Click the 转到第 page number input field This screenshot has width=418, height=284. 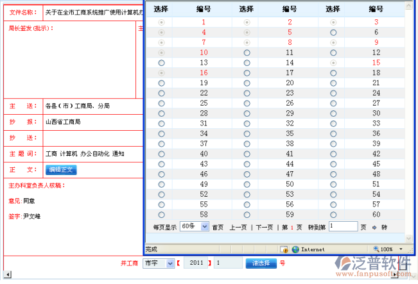click(x=343, y=226)
